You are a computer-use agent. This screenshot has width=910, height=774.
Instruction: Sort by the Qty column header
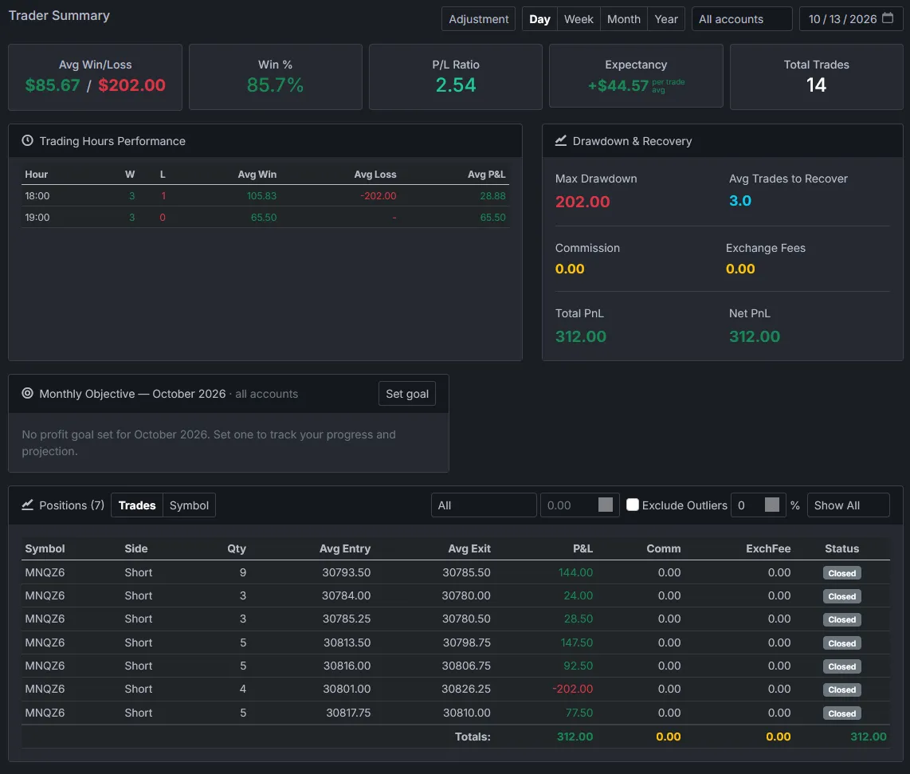tap(236, 548)
